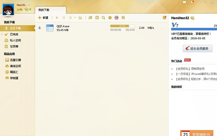Click the blue downloading arrow status icon
The width and height of the screenshot is (217, 136).
39,28
